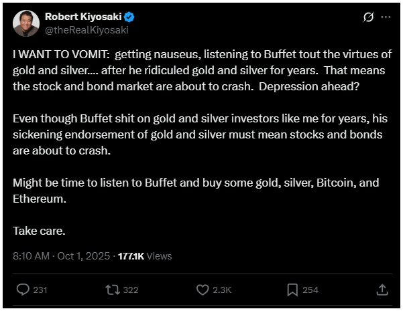The height and width of the screenshot is (311, 403).
Task: Bookmark this tweet
Action: [292, 290]
